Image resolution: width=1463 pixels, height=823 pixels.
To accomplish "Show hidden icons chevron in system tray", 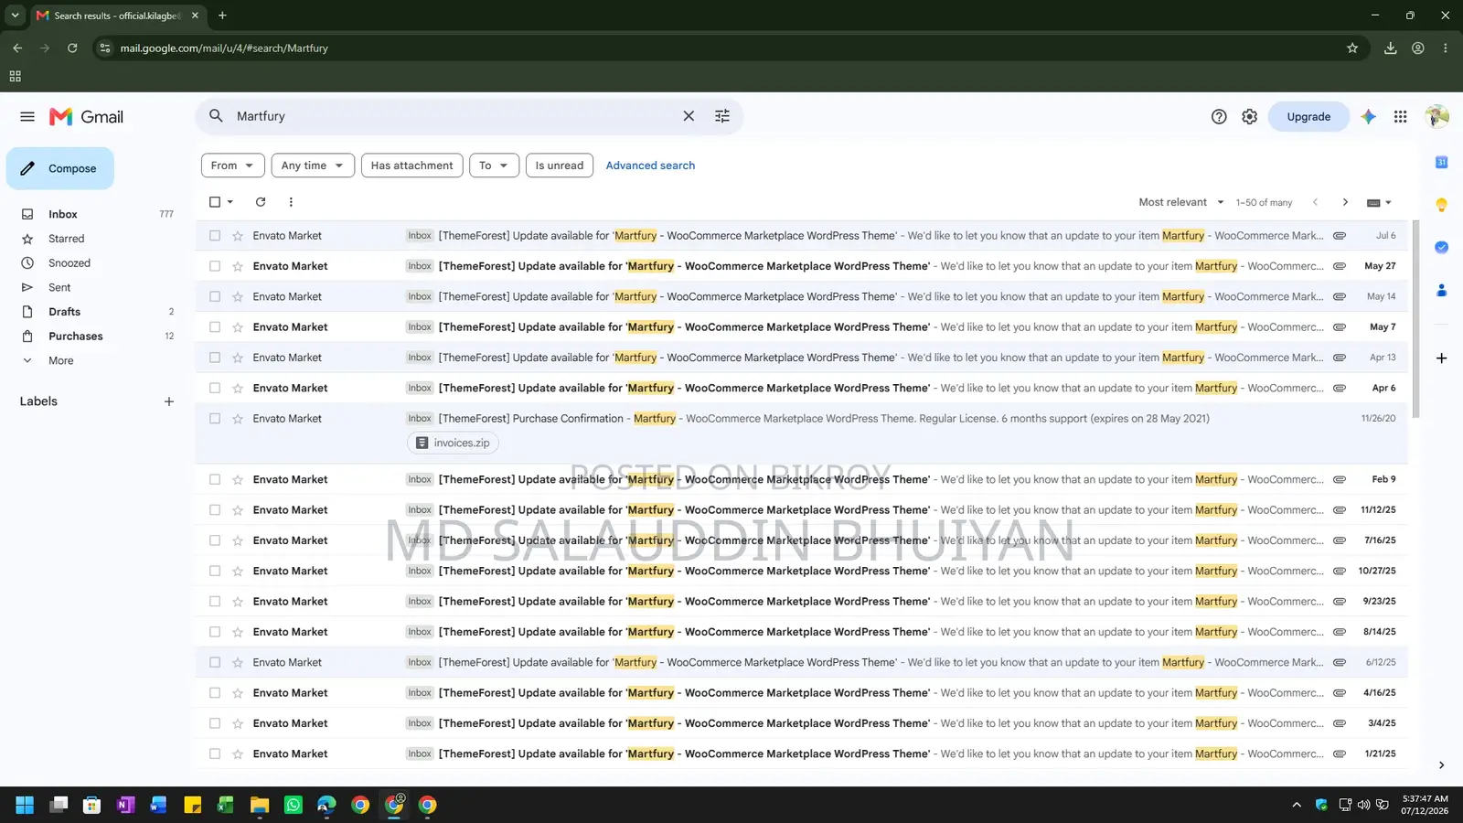I will [1296, 805].
